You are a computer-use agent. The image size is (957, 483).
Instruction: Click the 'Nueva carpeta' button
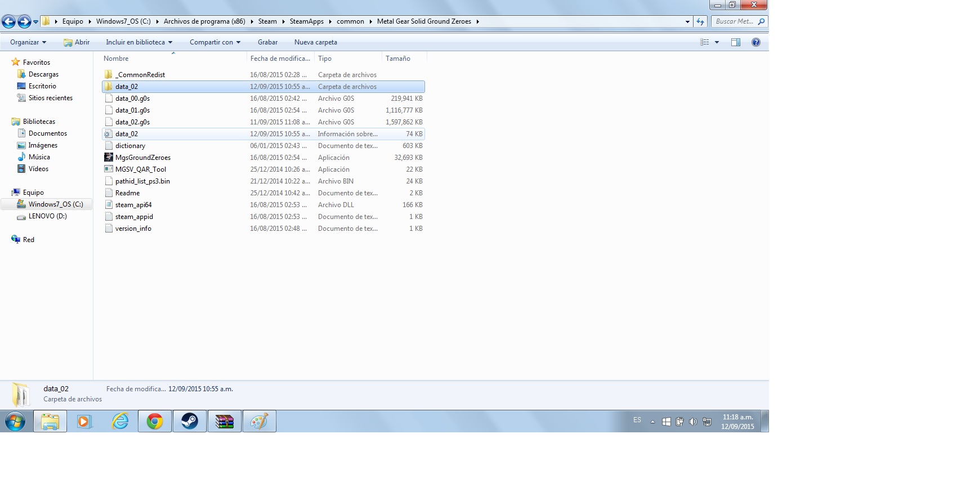[316, 42]
